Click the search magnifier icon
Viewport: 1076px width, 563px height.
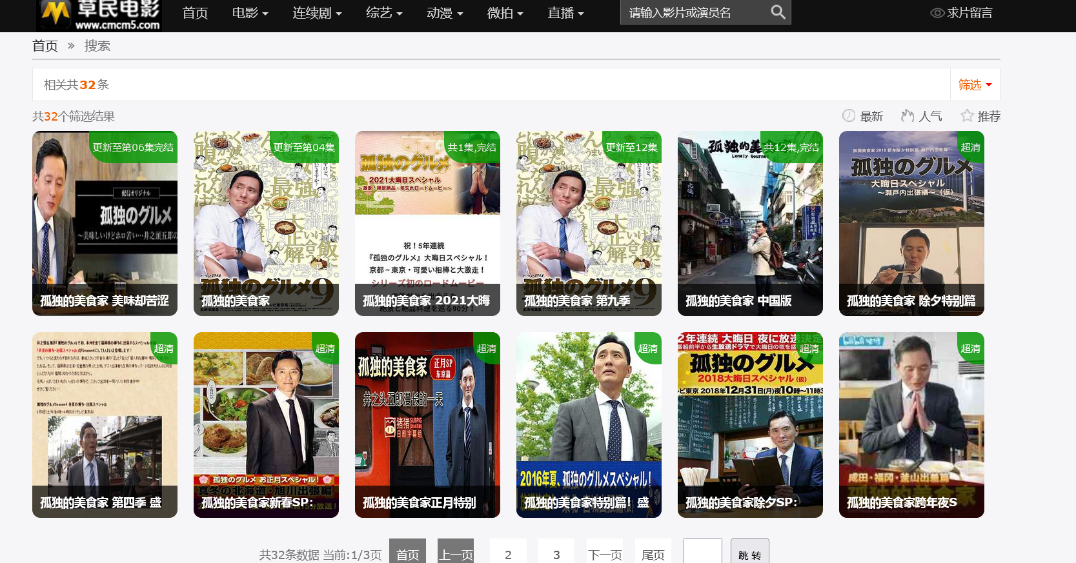click(x=778, y=12)
